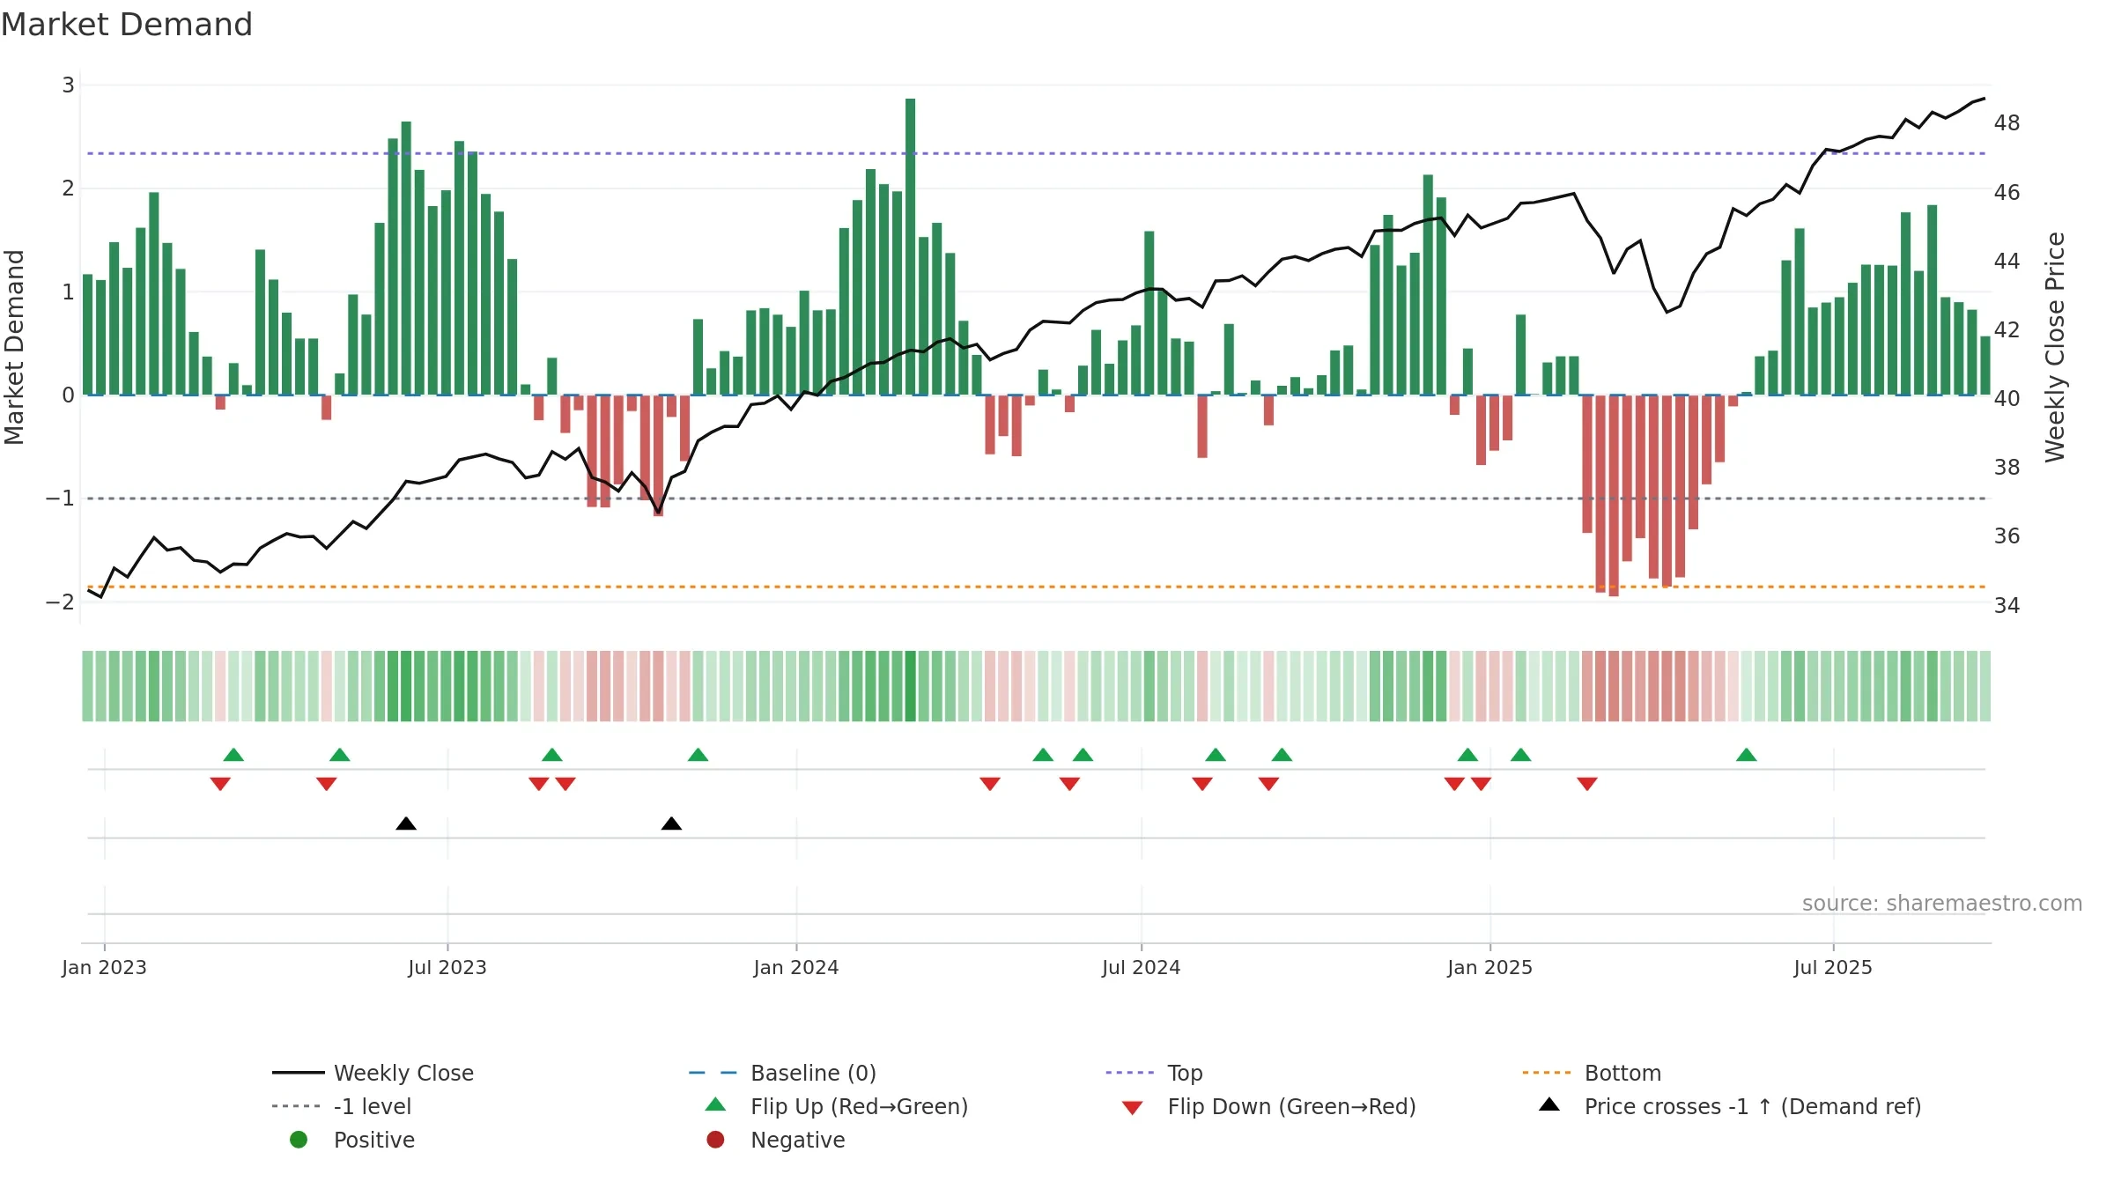Click the 48 price axis tick
This screenshot has height=1189, width=2114.
[x=2007, y=123]
